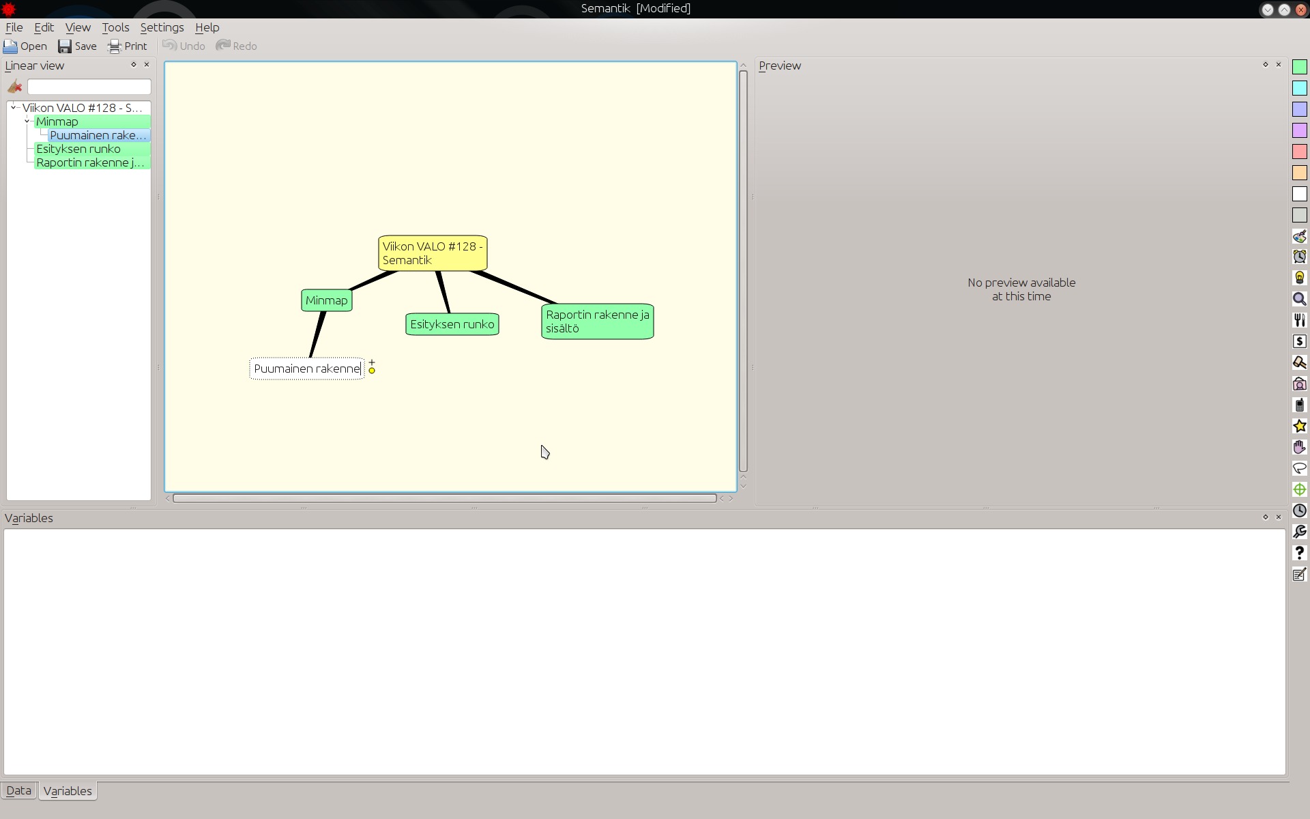
Task: Click the Linear view filter text field
Action: tap(89, 87)
